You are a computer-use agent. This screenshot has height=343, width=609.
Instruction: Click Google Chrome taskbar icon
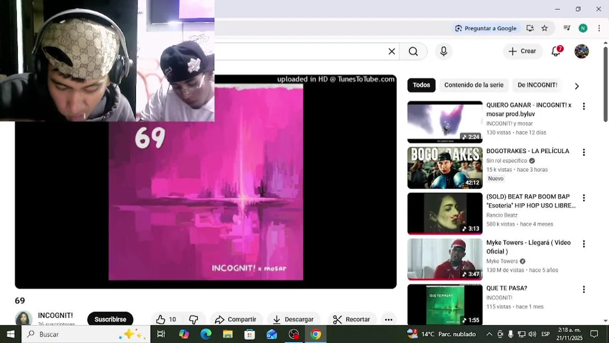point(315,334)
